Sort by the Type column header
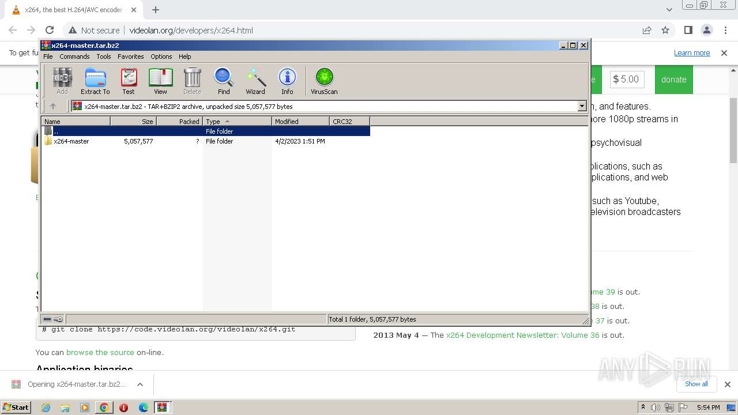This screenshot has height=415, width=738. click(237, 121)
